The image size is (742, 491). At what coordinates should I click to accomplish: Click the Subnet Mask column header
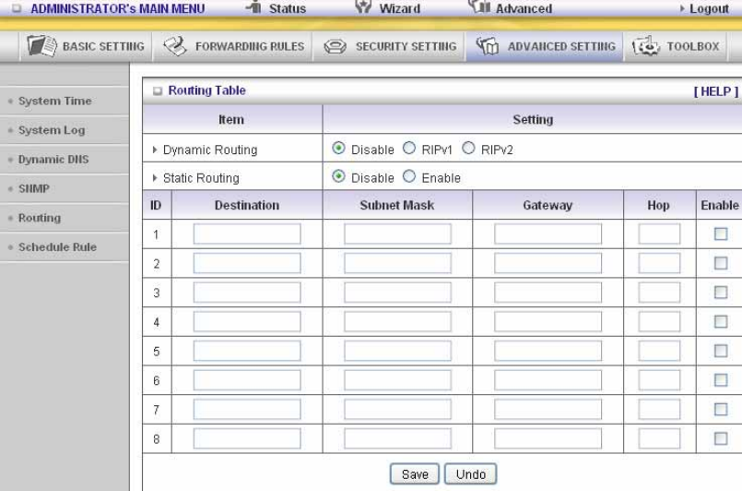pos(397,205)
